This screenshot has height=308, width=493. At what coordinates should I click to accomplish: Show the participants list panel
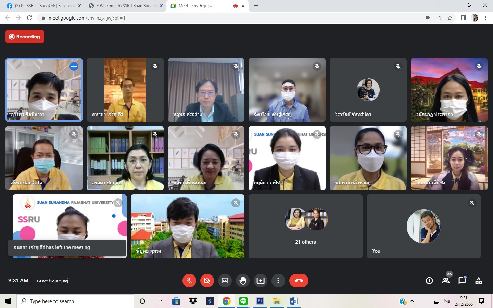coord(446,281)
